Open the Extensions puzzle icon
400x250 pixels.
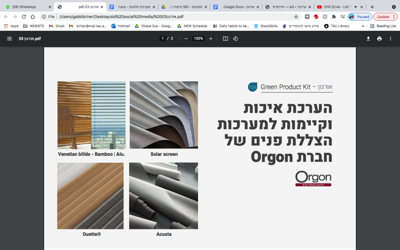pyautogui.click(x=334, y=16)
